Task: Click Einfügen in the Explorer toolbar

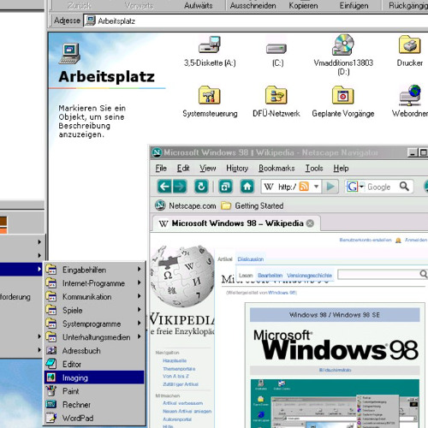Action: [x=354, y=6]
